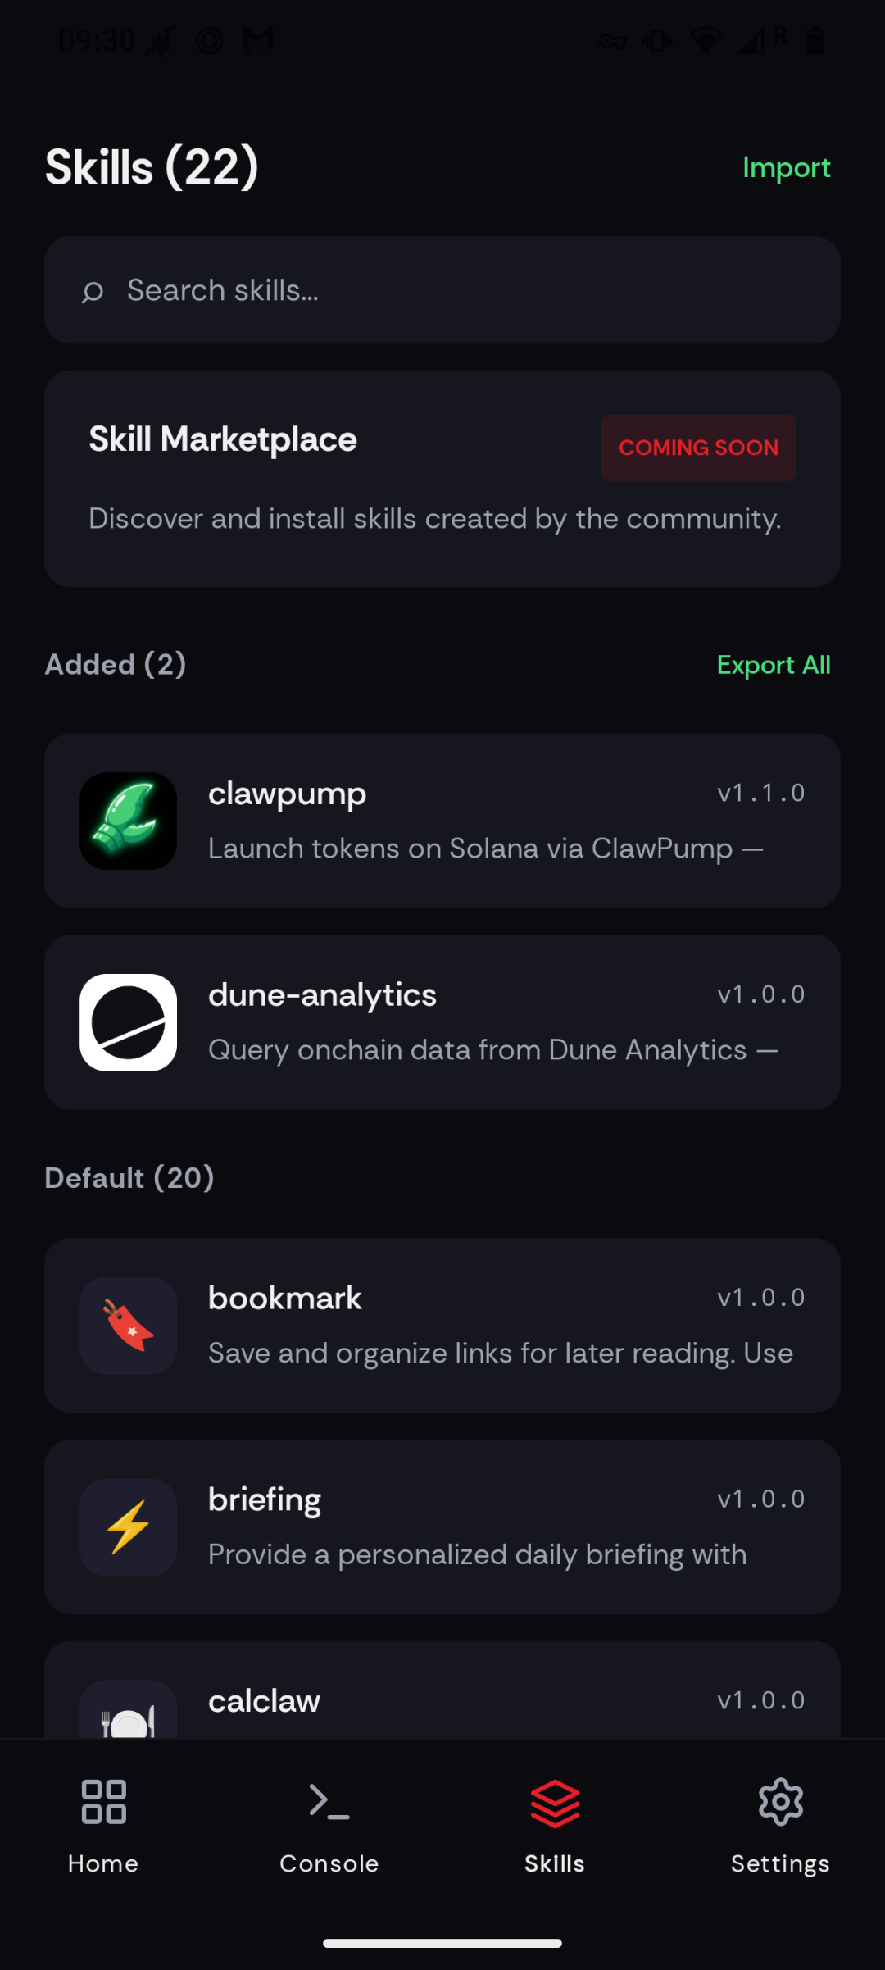Open the Skill Marketplace card
885x1970 pixels.
[x=442, y=479]
